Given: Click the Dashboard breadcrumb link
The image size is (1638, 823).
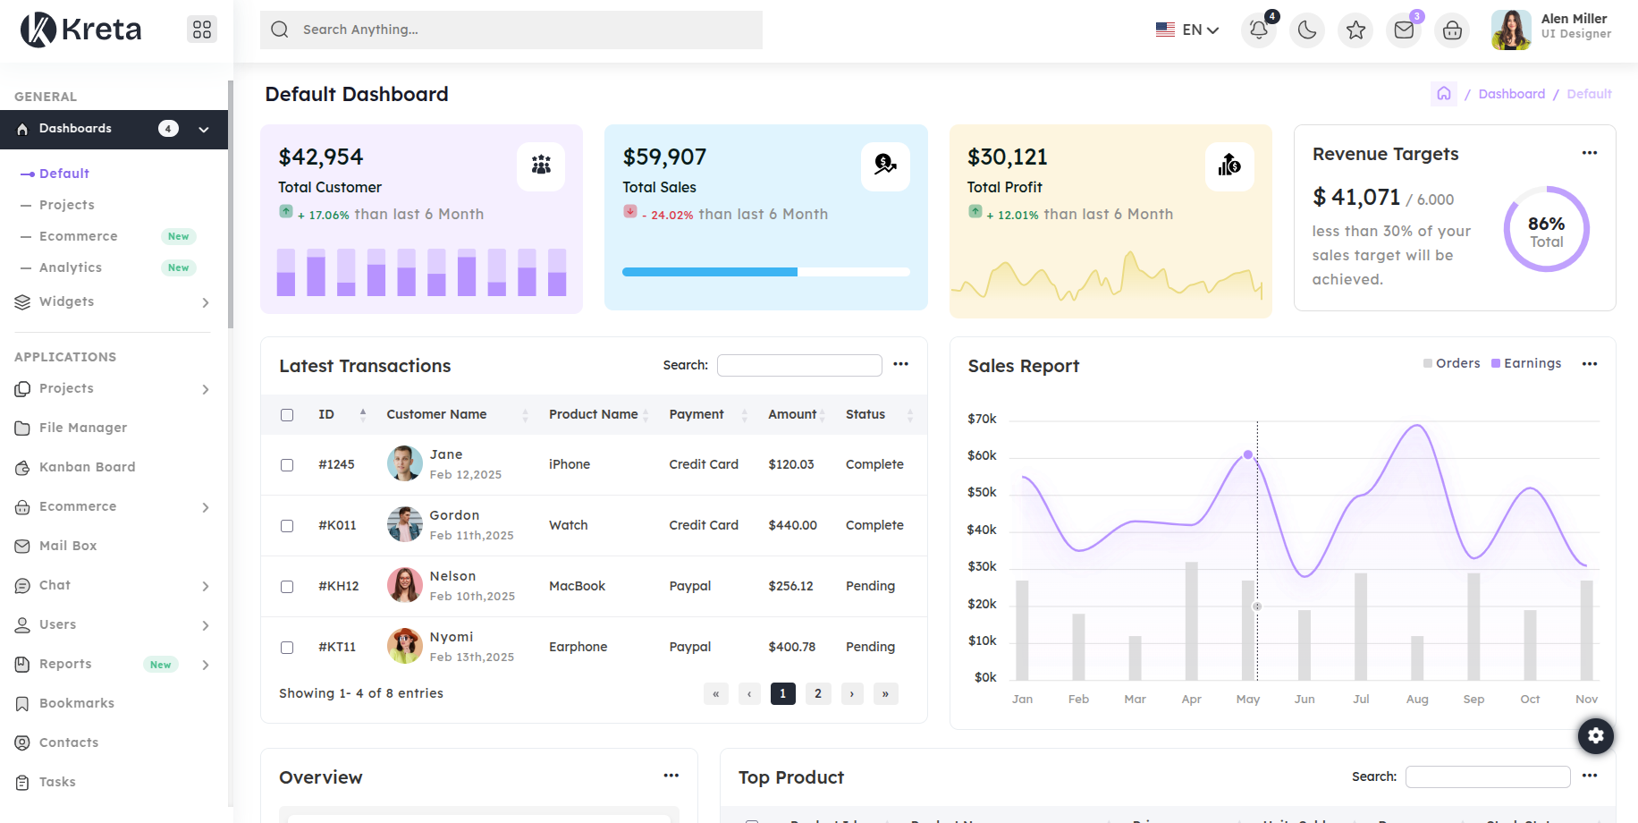Looking at the screenshot, I should click(x=1511, y=94).
